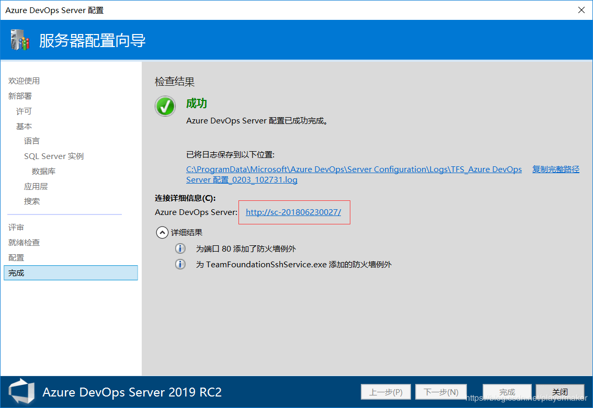The image size is (593, 408).
Task: Click the 复制完整路径 link
Action: click(x=555, y=169)
